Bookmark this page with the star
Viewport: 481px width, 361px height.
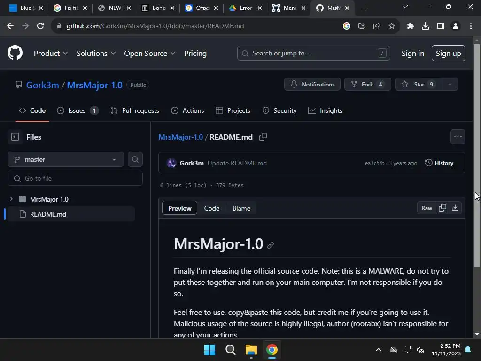(x=391, y=26)
